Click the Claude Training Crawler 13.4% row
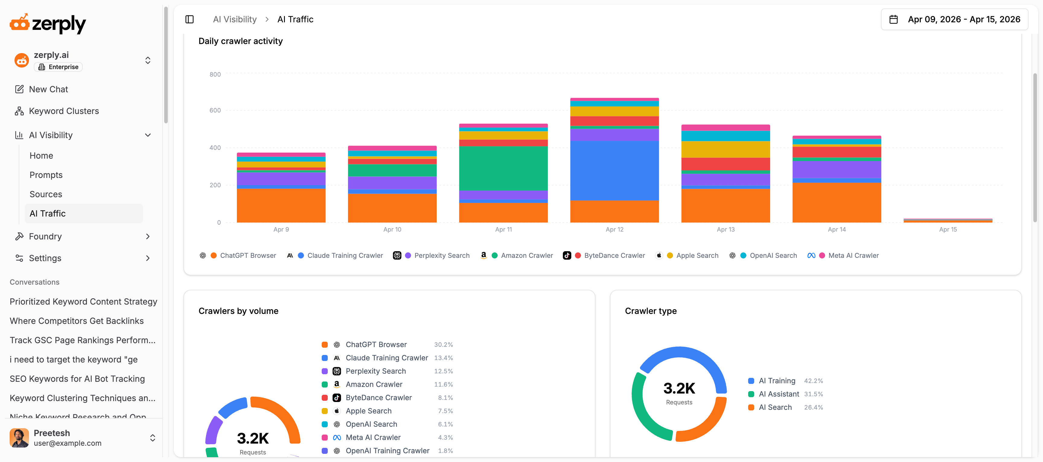 (x=387, y=358)
